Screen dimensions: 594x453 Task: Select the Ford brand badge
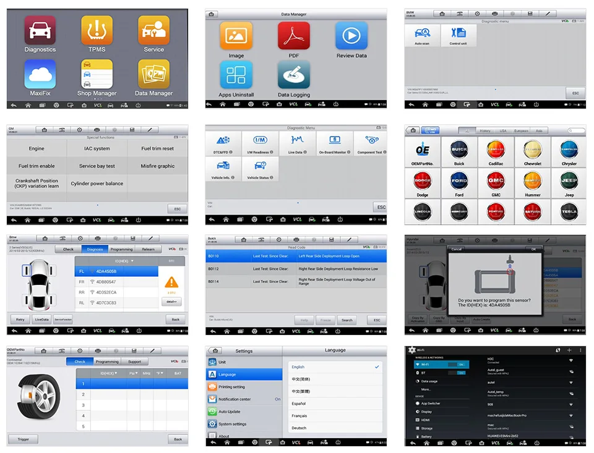[459, 181]
